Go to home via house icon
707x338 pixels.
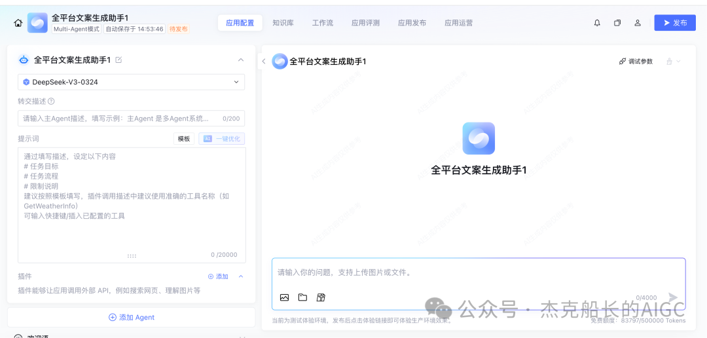[x=18, y=23]
